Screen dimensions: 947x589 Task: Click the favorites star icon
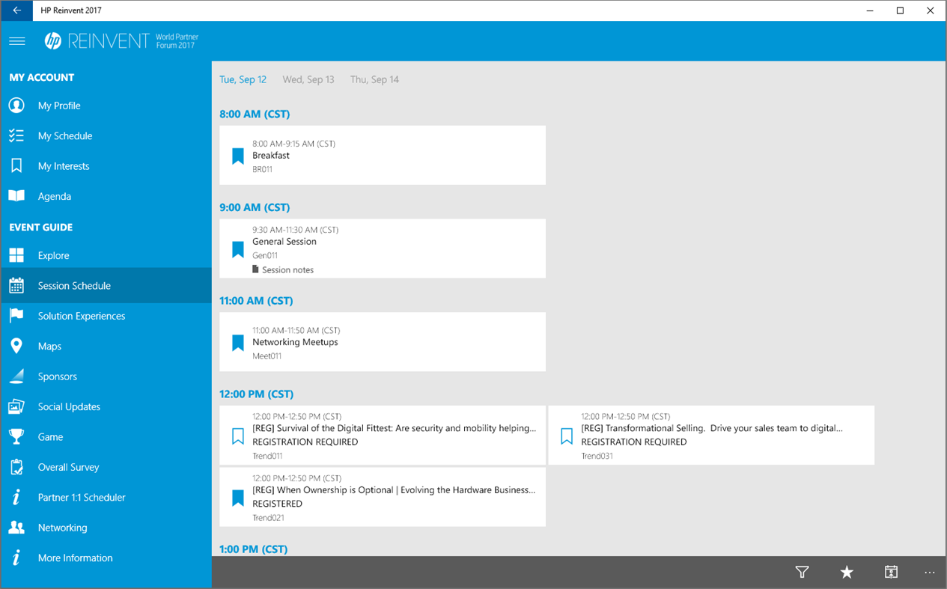[x=847, y=572]
